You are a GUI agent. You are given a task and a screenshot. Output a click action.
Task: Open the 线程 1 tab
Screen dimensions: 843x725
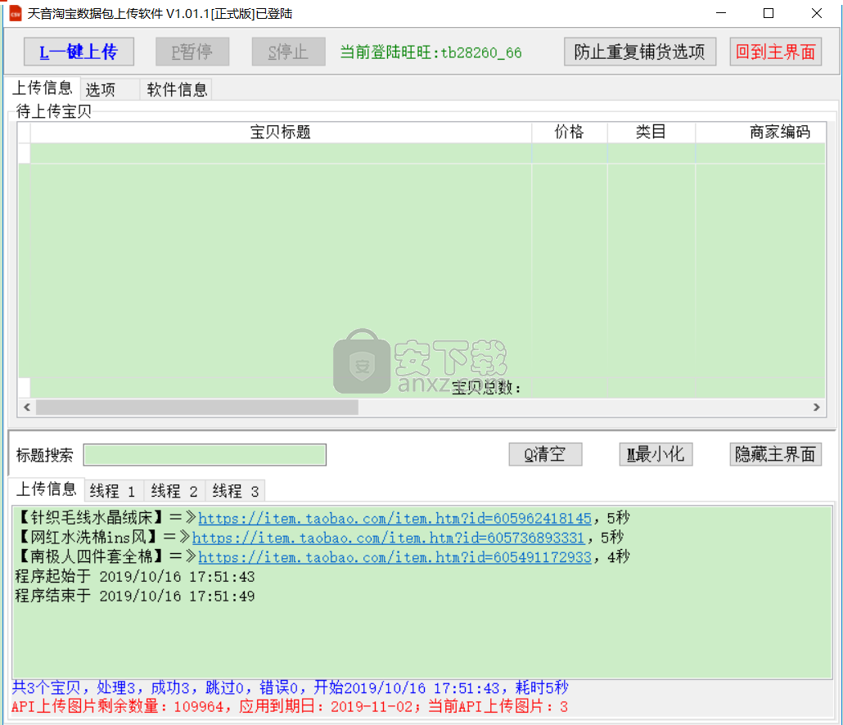[113, 491]
